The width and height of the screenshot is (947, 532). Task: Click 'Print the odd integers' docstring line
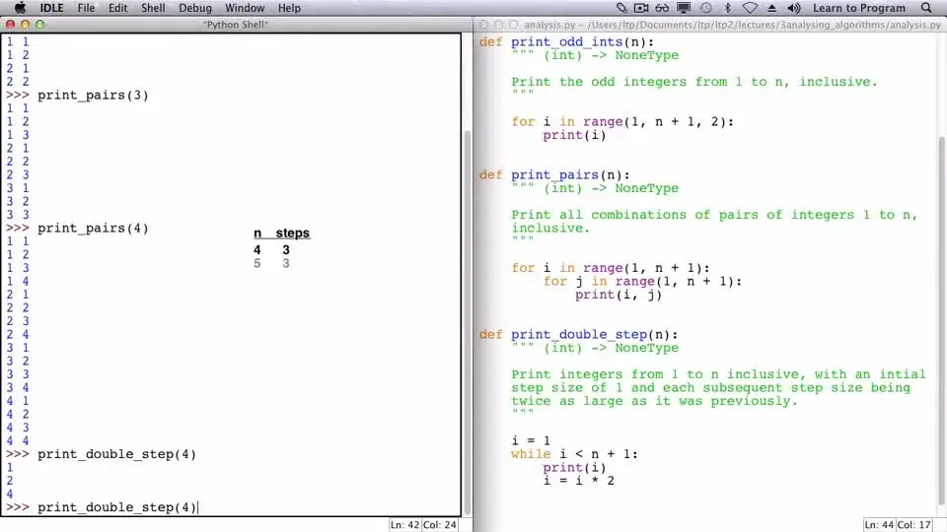tap(693, 82)
